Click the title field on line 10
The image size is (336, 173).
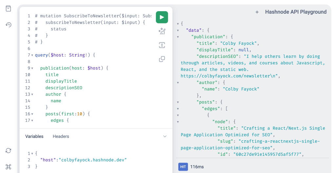click(52, 74)
